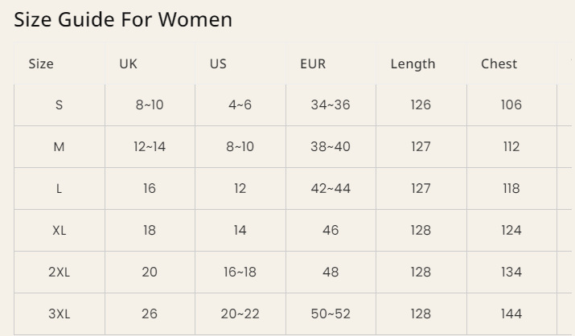
Task: Click US size 16~18 cell
Action: tap(240, 272)
